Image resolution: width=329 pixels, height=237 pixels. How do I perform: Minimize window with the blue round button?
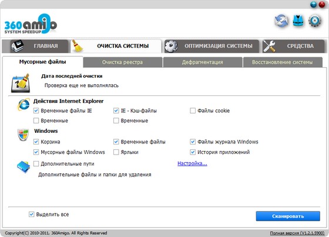tap(313, 5)
